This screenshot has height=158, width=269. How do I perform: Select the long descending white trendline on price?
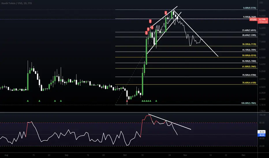coord(196,33)
